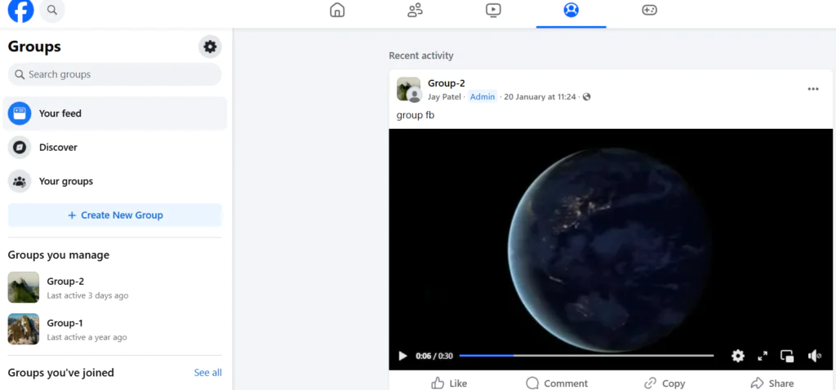Click the Facebook logo

[20, 10]
